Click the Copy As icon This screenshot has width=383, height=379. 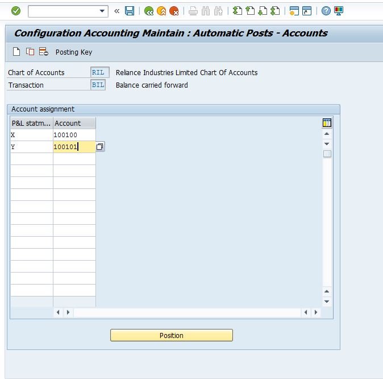point(30,52)
